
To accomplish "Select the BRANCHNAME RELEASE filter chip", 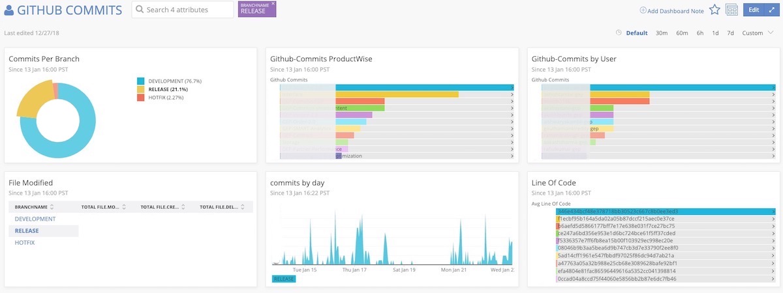I will click(x=257, y=9).
